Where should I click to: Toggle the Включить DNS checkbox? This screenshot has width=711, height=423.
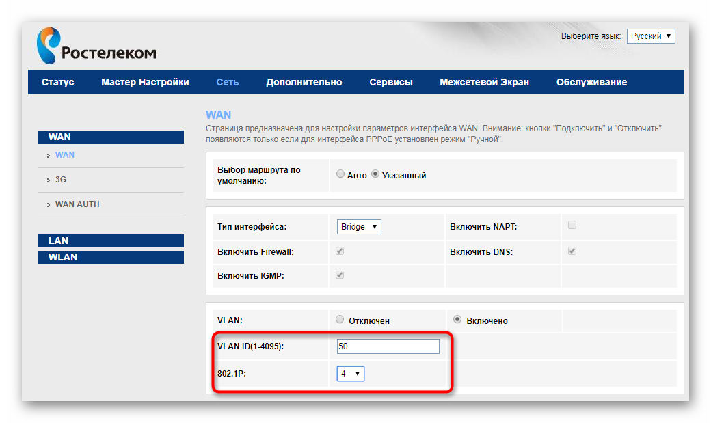coord(572,251)
